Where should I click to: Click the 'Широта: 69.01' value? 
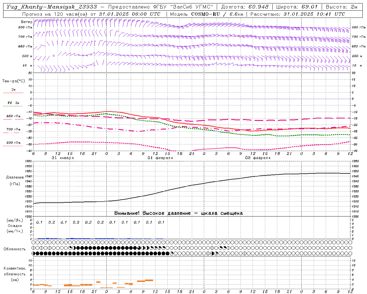[x=297, y=7]
